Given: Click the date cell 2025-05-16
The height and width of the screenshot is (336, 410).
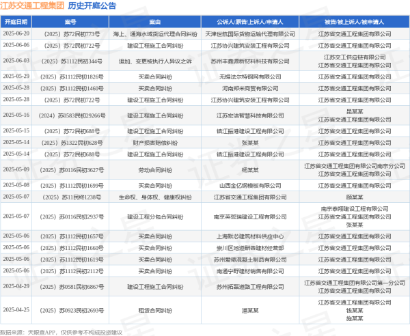Looking at the screenshot, I should pos(16,115).
